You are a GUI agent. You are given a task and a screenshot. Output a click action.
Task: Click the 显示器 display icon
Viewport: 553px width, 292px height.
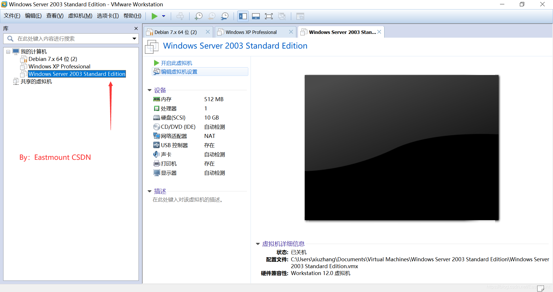tap(156, 173)
